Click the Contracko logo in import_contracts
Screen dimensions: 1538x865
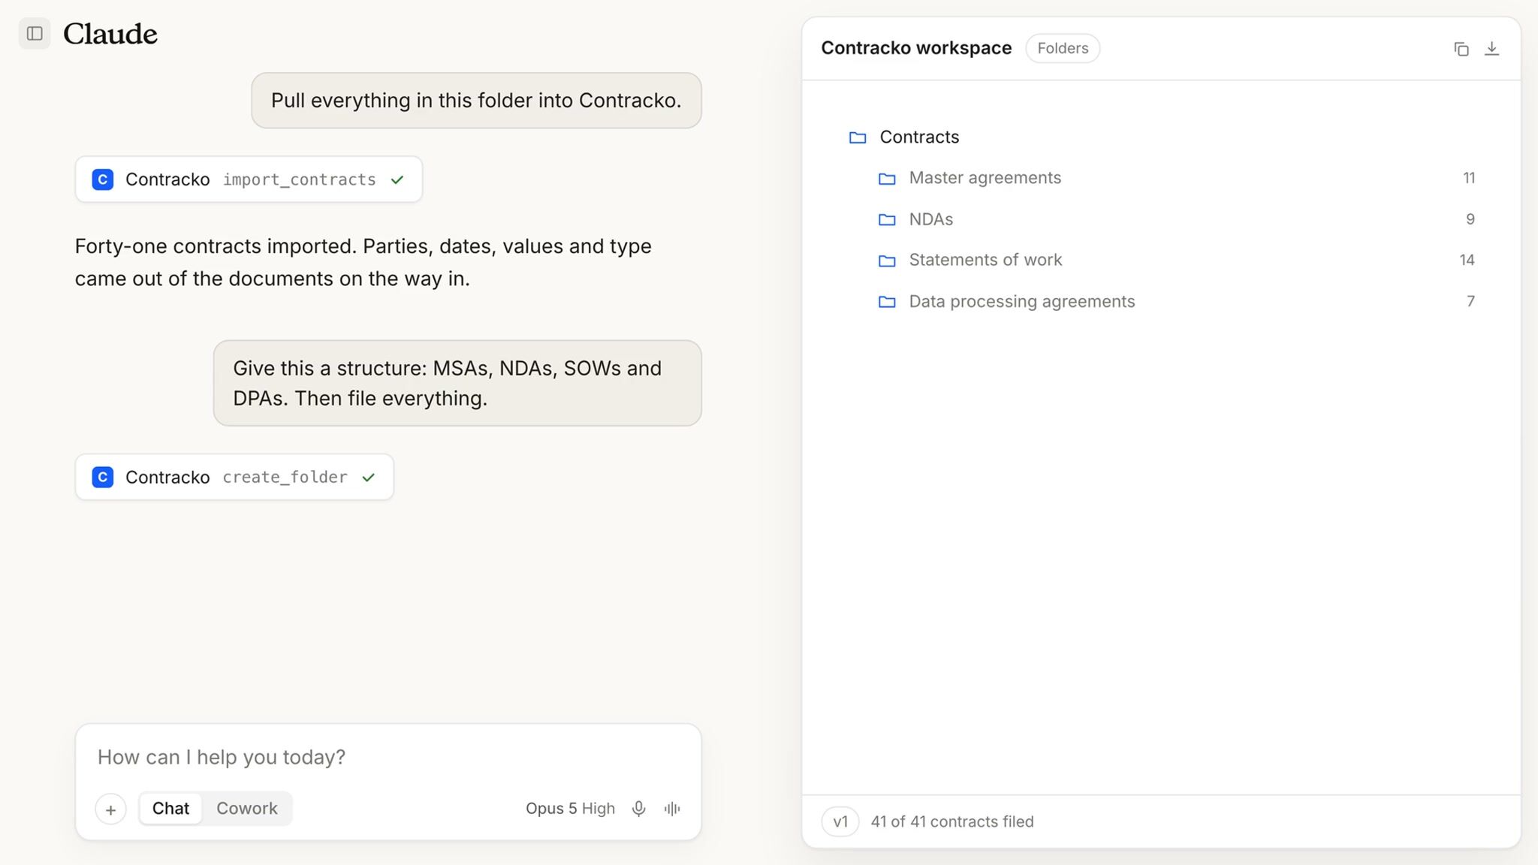(x=103, y=179)
